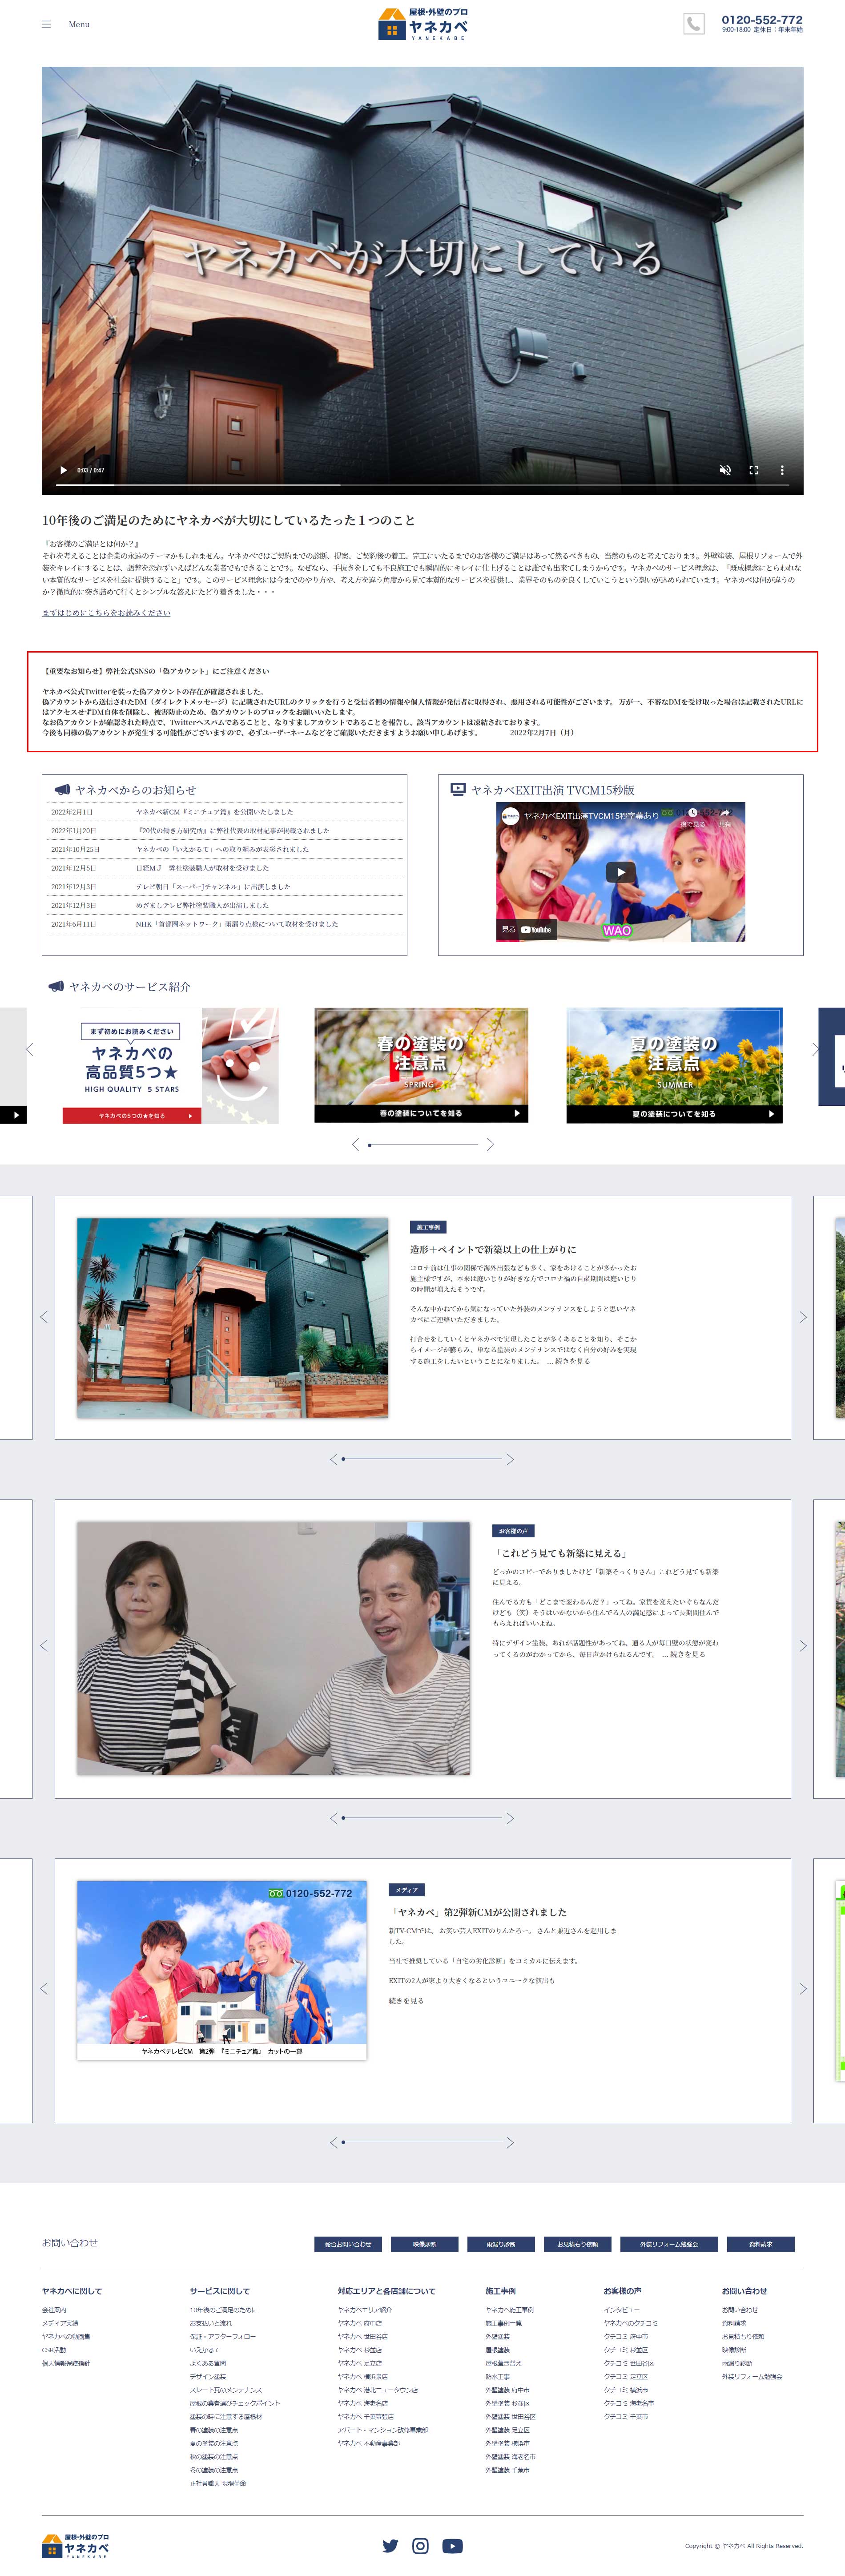
Task: Click 続きを読む in the media card
Action: click(x=406, y=2001)
